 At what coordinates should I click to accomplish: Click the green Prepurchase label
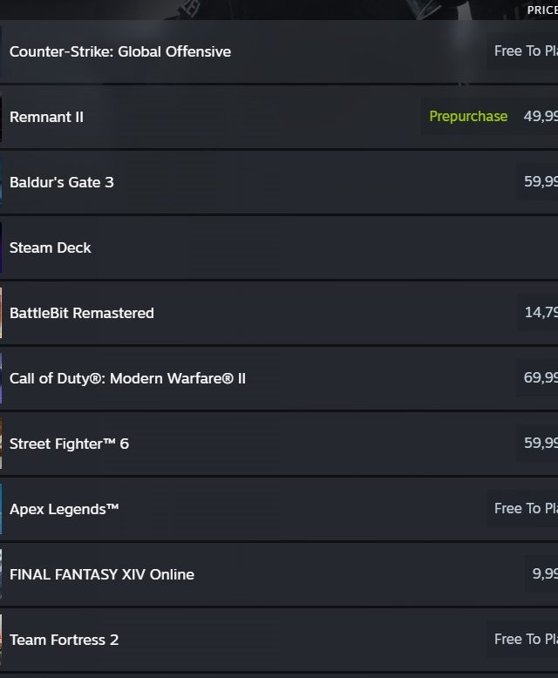468,117
